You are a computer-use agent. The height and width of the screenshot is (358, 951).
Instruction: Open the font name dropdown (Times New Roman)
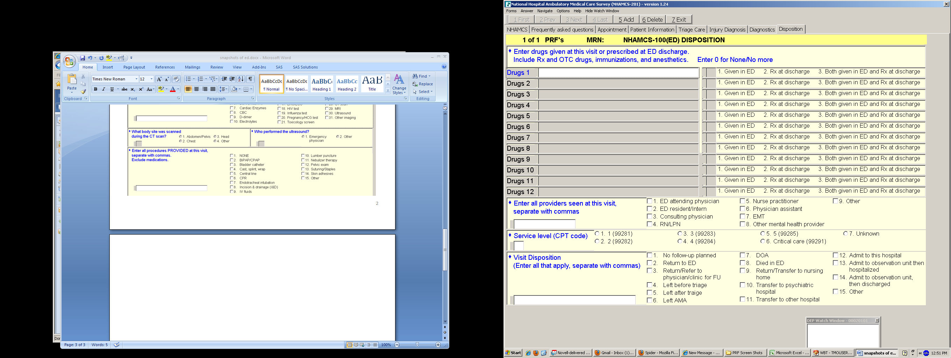click(136, 79)
